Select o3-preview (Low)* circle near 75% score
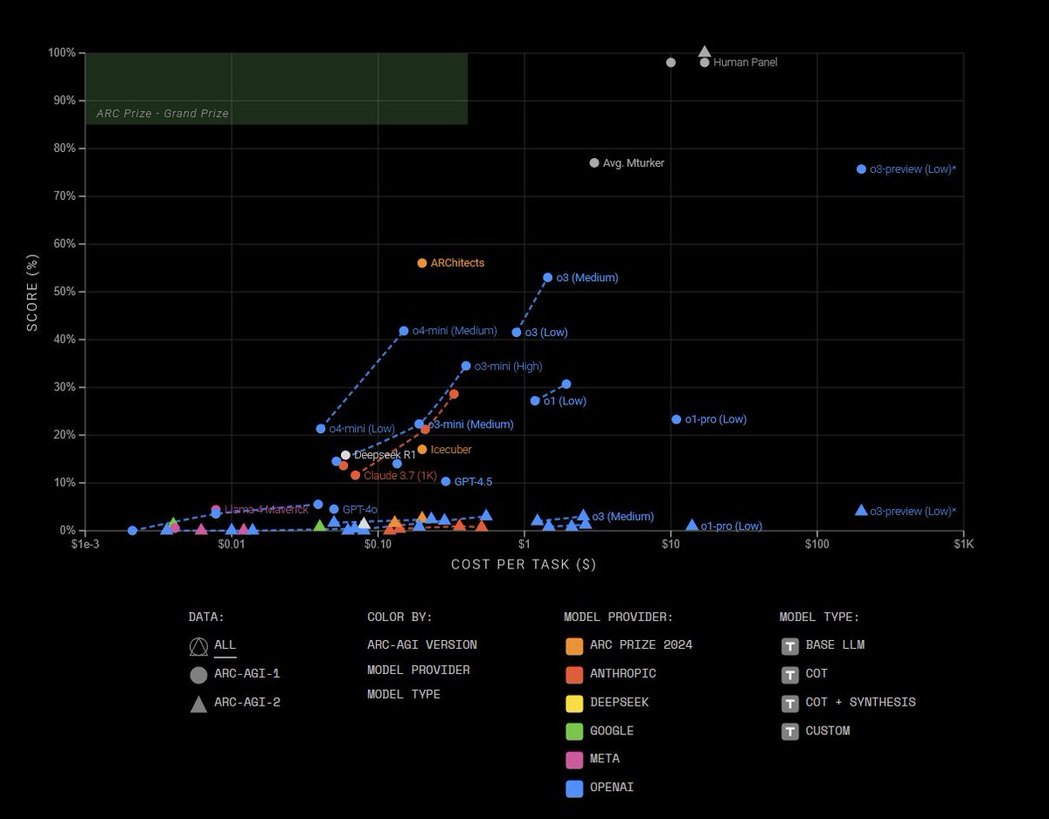Viewport: 1049px width, 819px height. tap(861, 169)
